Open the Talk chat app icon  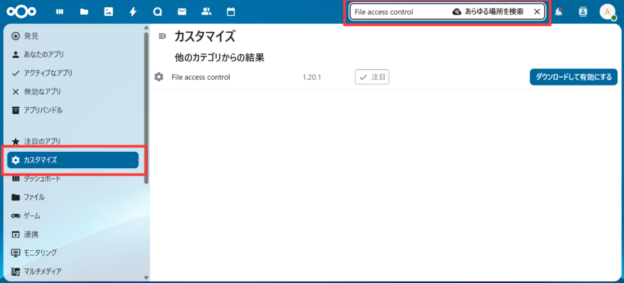point(157,12)
